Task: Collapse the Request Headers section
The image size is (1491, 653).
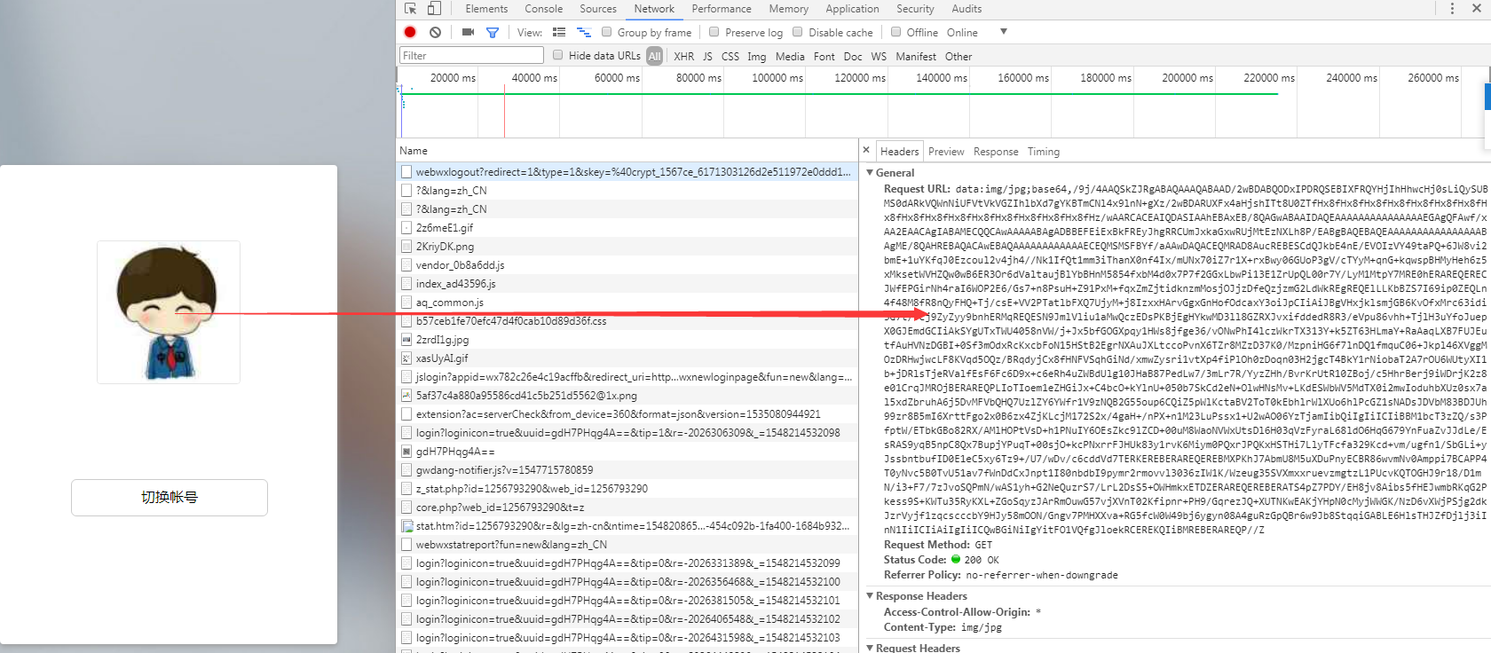Action: click(870, 648)
